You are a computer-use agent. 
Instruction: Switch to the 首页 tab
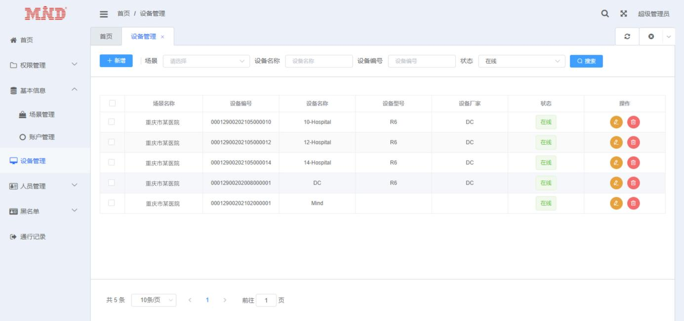(x=106, y=37)
